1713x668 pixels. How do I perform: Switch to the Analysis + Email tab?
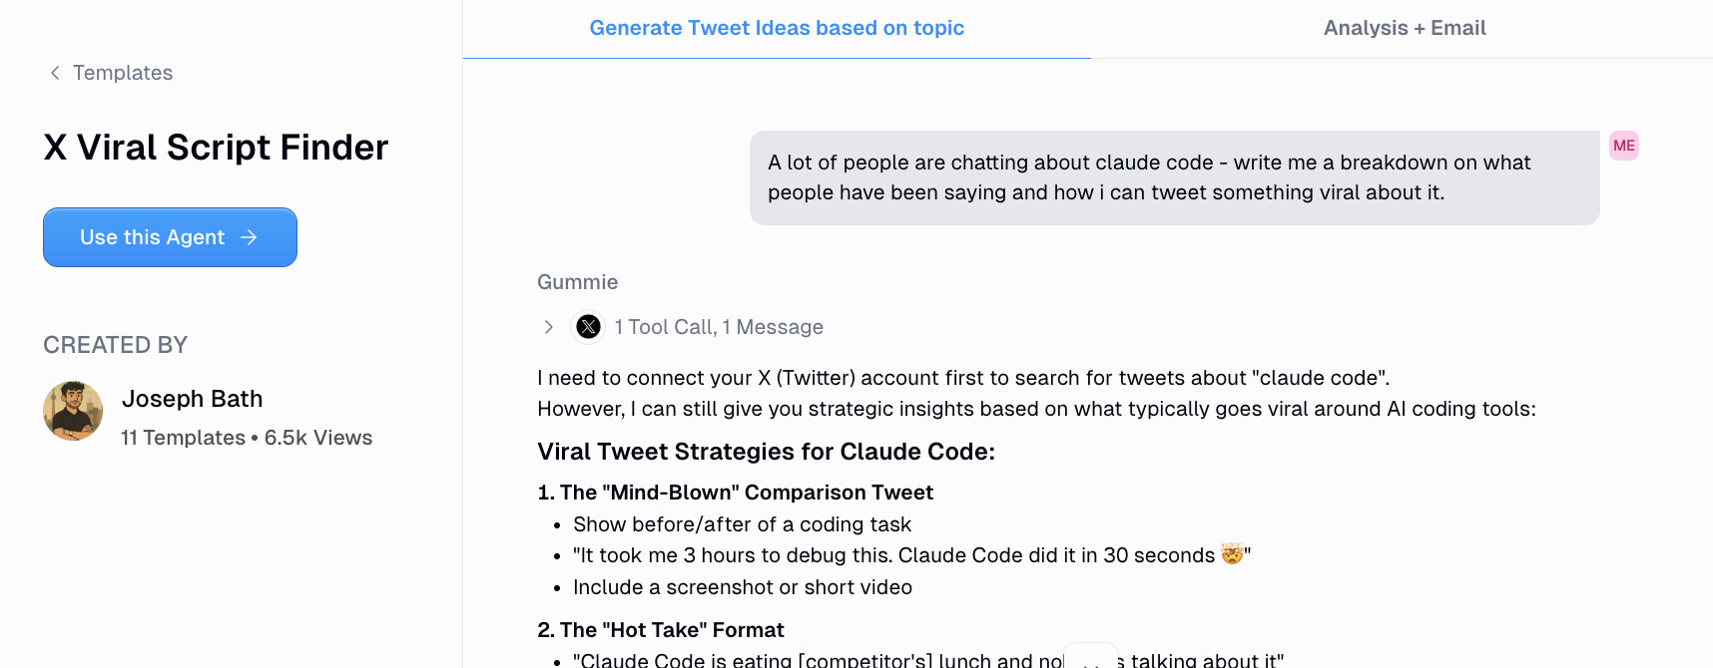point(1405,27)
